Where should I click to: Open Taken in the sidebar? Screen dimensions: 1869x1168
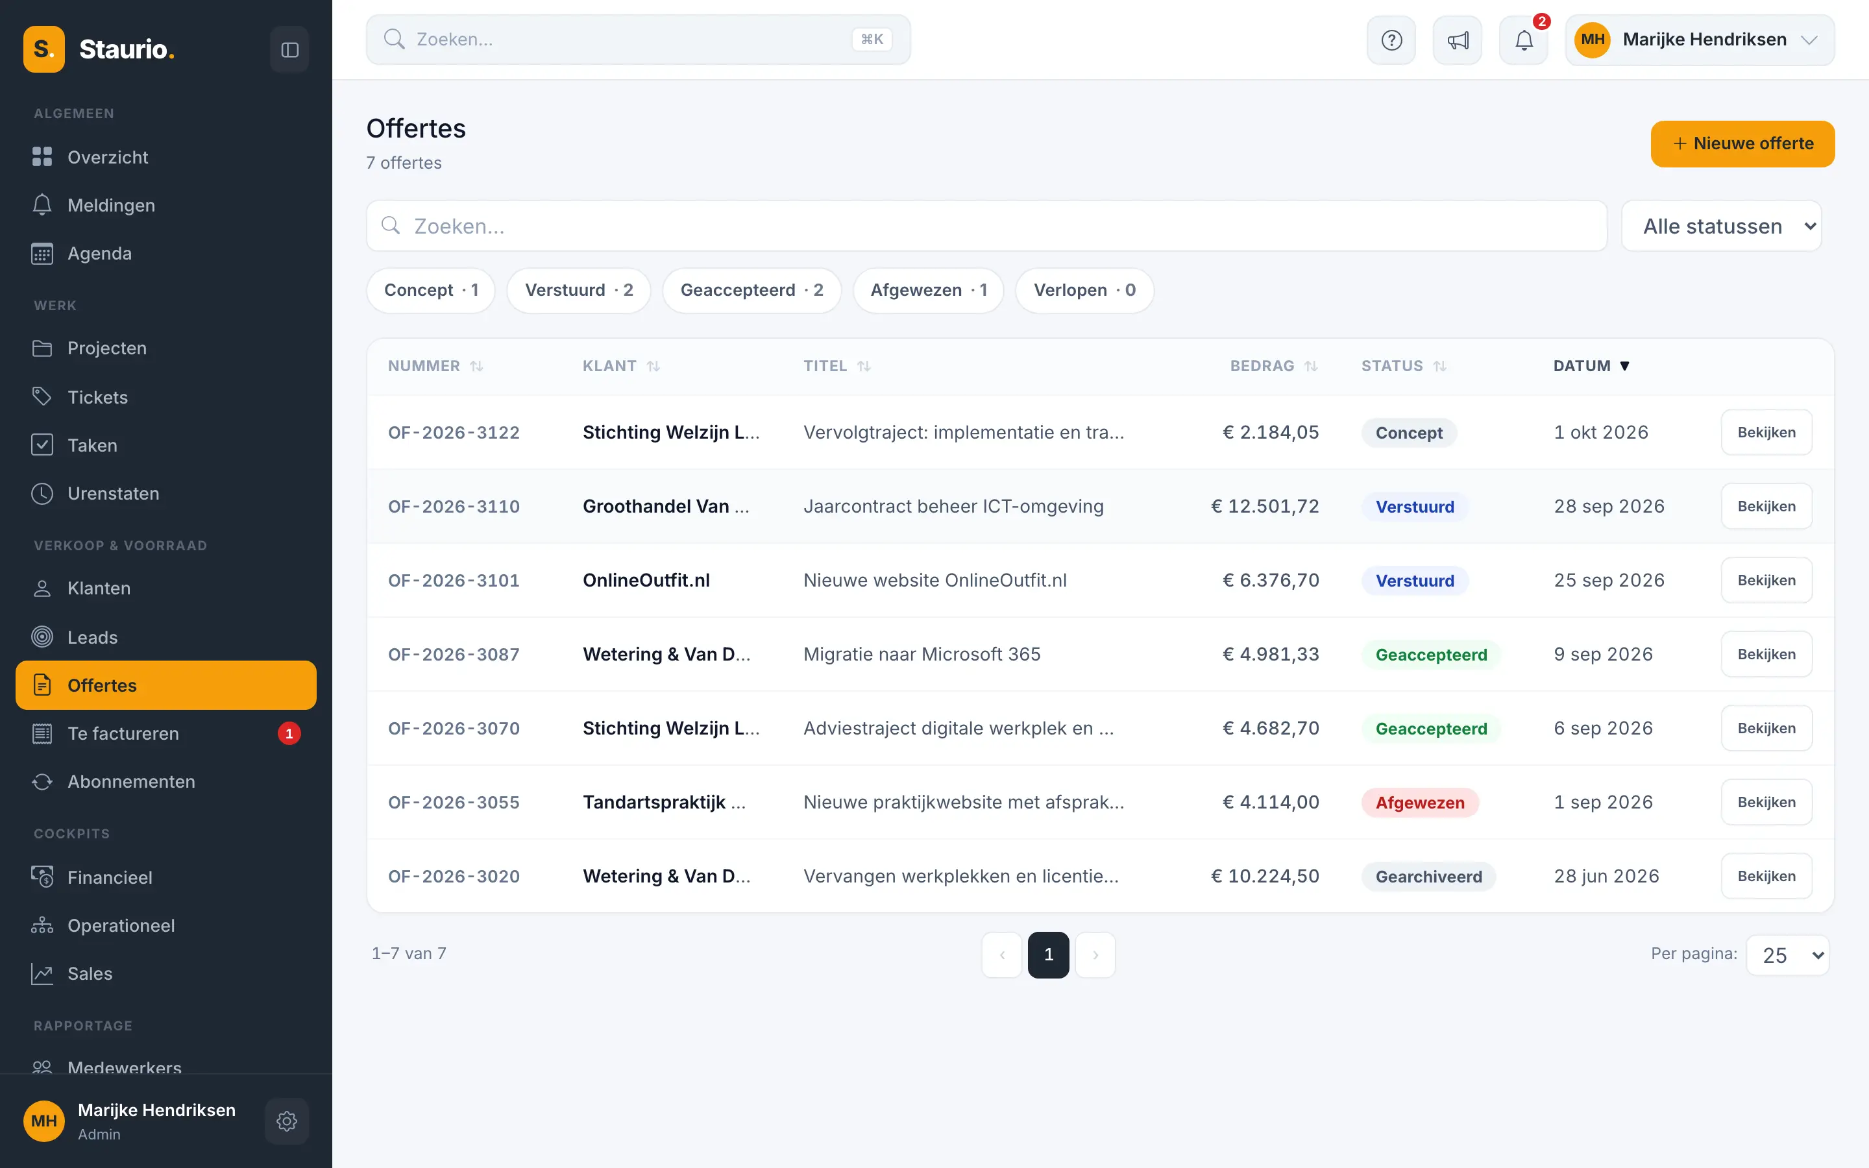(166, 445)
